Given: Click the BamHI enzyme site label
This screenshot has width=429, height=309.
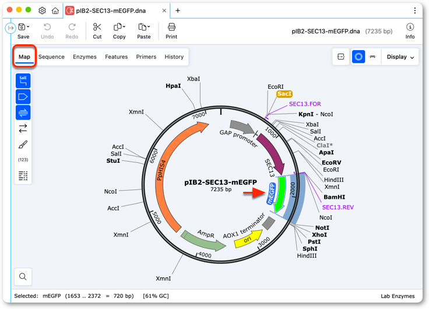Looking at the screenshot, I should coord(335,197).
